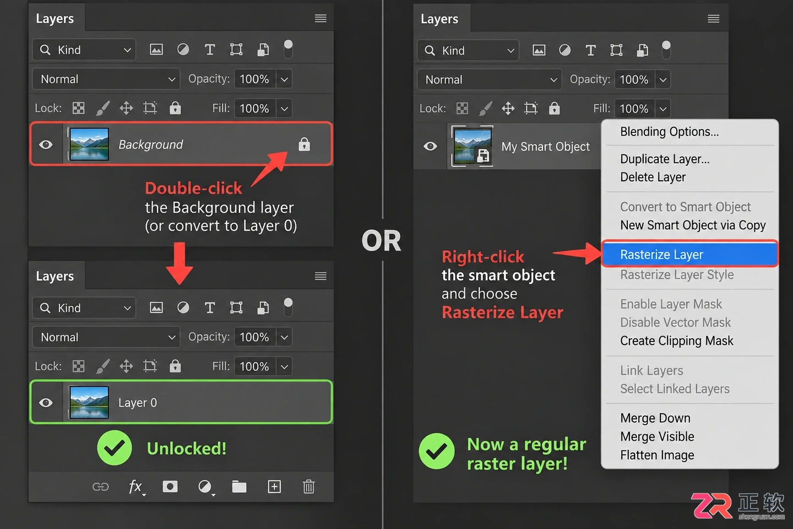
Task: Click the trash delete layer icon
Action: click(308, 487)
